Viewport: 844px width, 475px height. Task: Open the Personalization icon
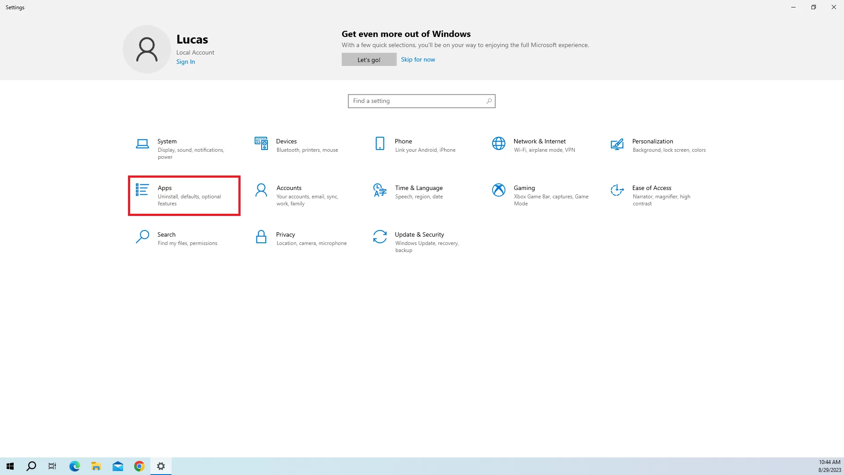click(x=617, y=144)
